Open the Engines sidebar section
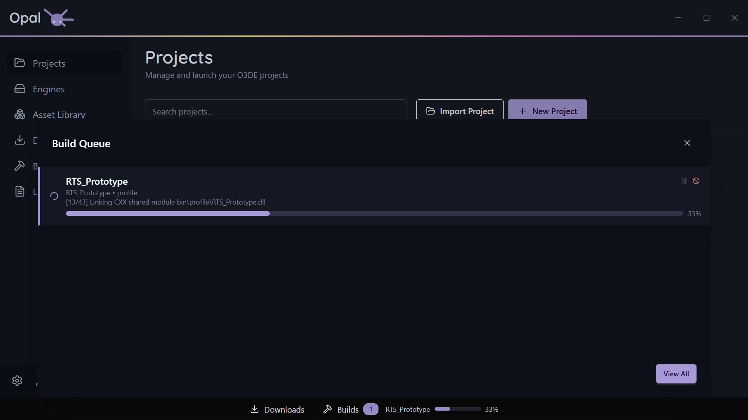 65,89
